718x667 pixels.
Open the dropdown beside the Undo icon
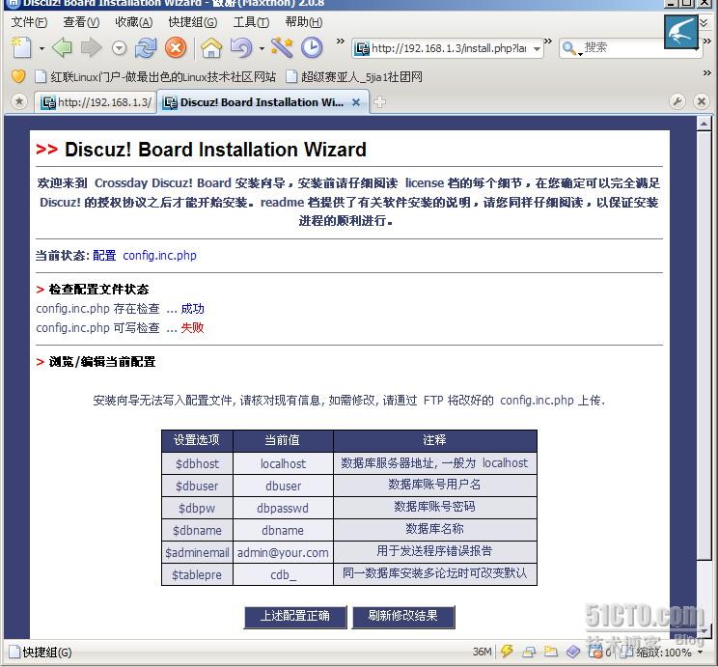262,48
